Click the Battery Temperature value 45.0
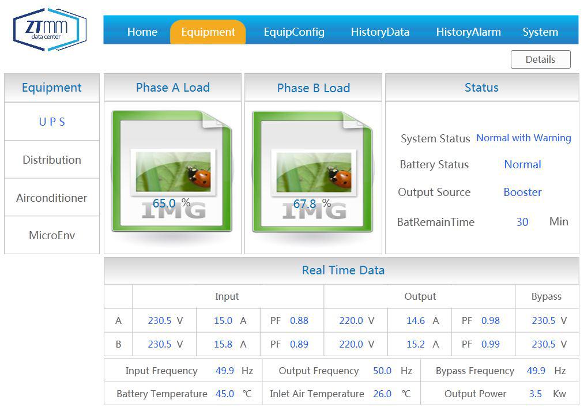 click(225, 394)
